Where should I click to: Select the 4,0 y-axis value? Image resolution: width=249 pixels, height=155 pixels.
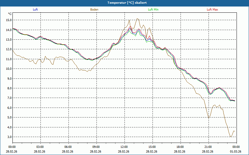[9, 127]
